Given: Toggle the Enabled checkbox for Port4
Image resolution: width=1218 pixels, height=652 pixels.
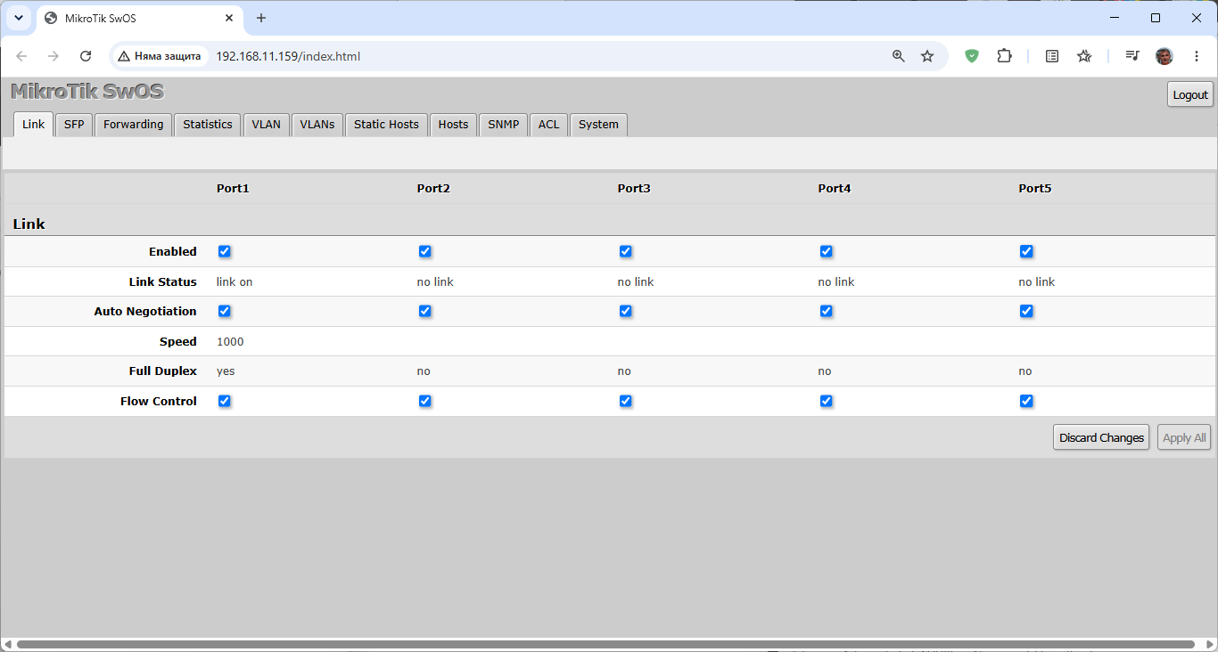Looking at the screenshot, I should click(827, 251).
